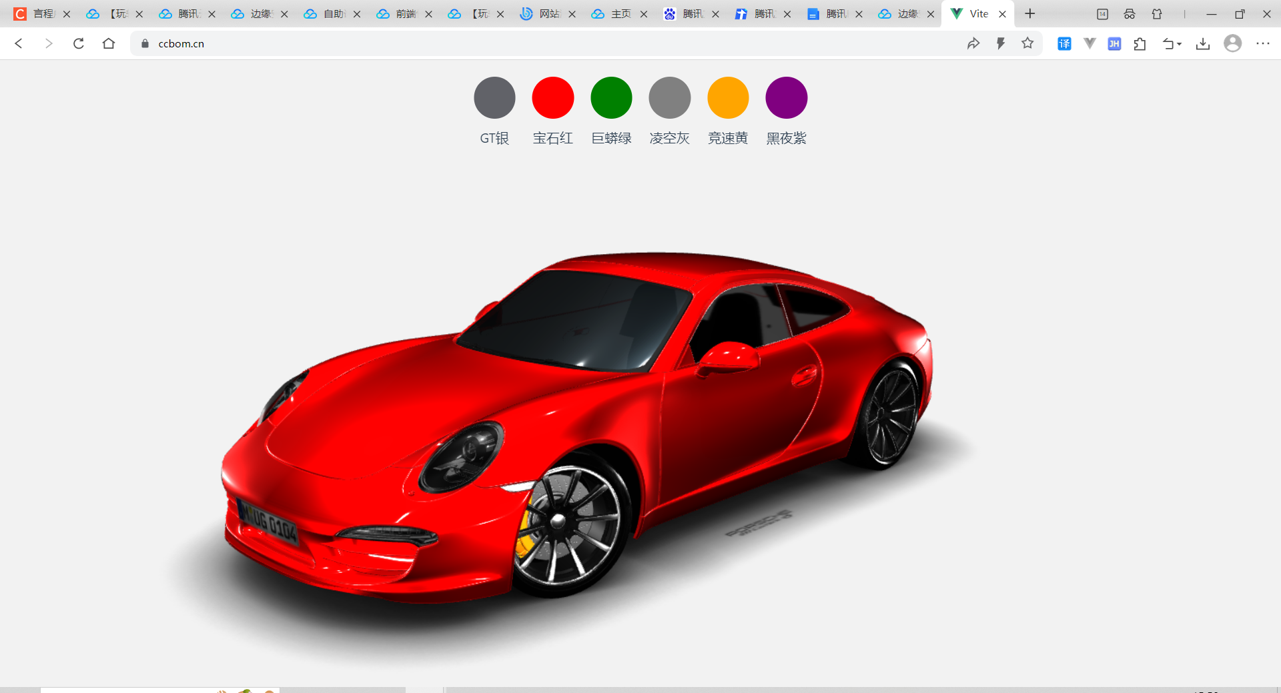Toggle incognito mode icon in title bar

coord(1130,14)
